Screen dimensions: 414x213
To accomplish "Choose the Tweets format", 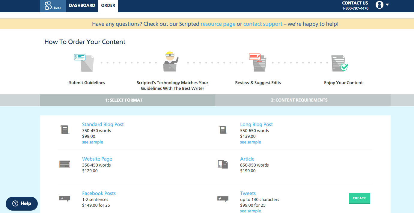I will pos(248,193).
